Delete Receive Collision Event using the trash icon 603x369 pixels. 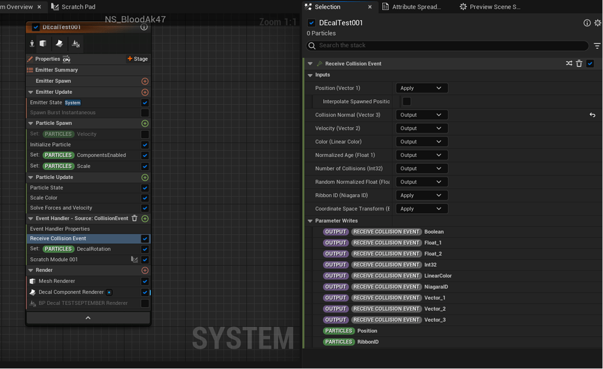pos(579,63)
